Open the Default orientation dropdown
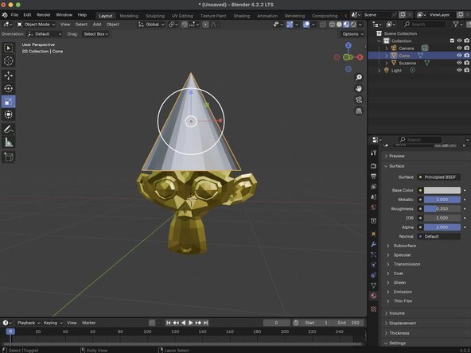The width and height of the screenshot is (471, 353). pos(45,34)
